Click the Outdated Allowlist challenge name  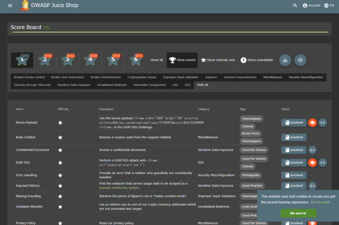[x=29, y=206]
